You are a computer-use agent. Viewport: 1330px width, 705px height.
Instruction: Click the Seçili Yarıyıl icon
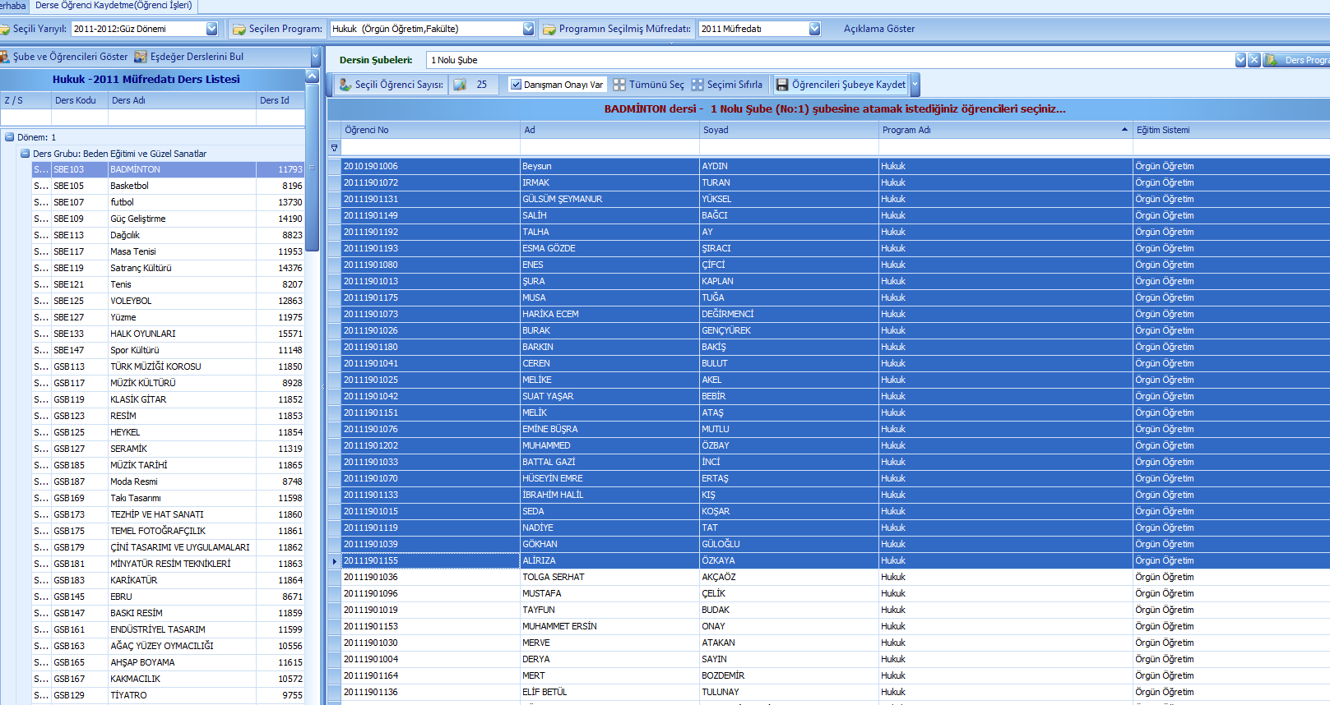[x=4, y=29]
